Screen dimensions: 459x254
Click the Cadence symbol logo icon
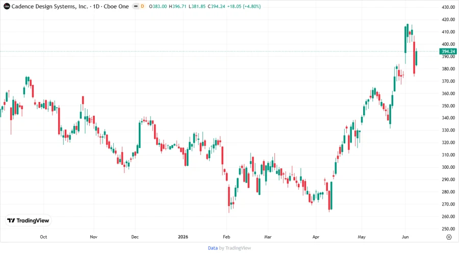click(7, 6)
